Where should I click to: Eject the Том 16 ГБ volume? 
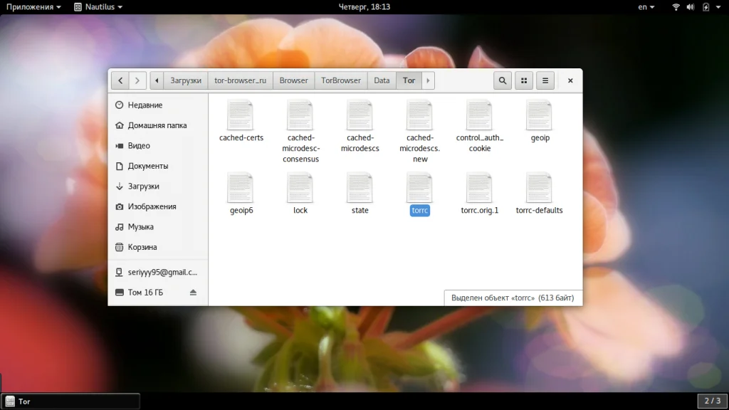point(193,293)
